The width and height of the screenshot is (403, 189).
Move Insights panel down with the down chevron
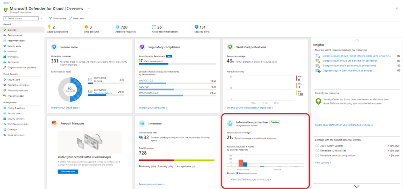point(357,186)
